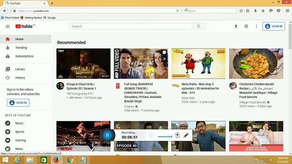292x164 pixels.
Task: Adjust the recorder volume slider
Action: (x=165, y=137)
